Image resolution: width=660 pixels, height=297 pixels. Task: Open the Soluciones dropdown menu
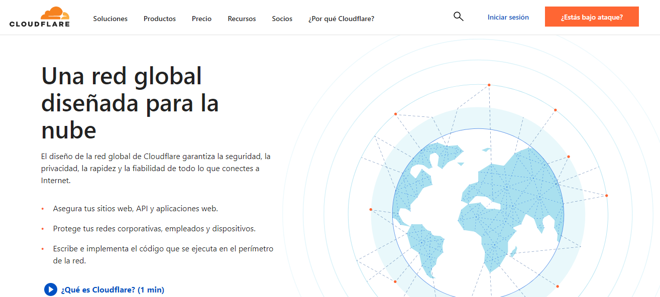[x=110, y=19]
